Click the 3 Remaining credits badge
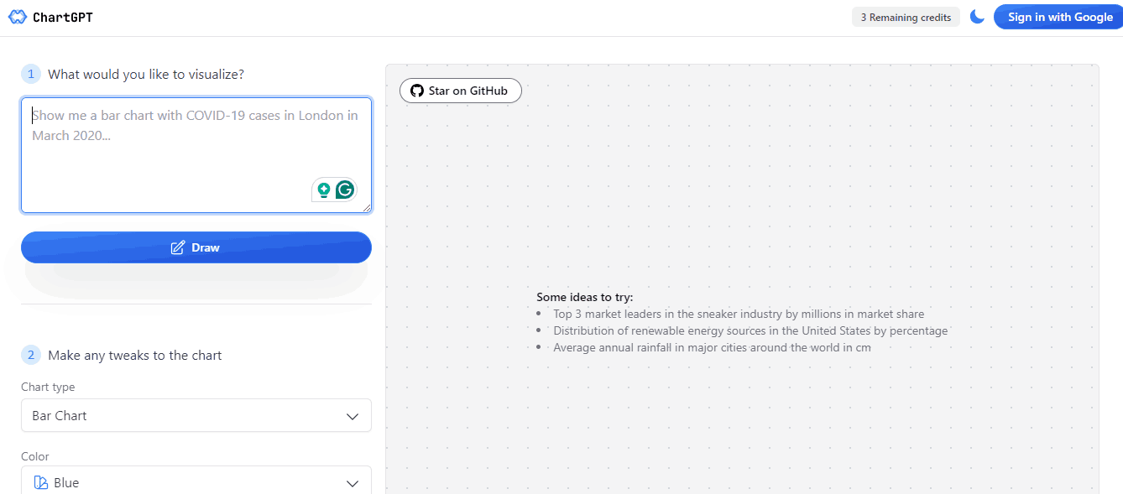This screenshot has width=1123, height=494. pos(906,16)
